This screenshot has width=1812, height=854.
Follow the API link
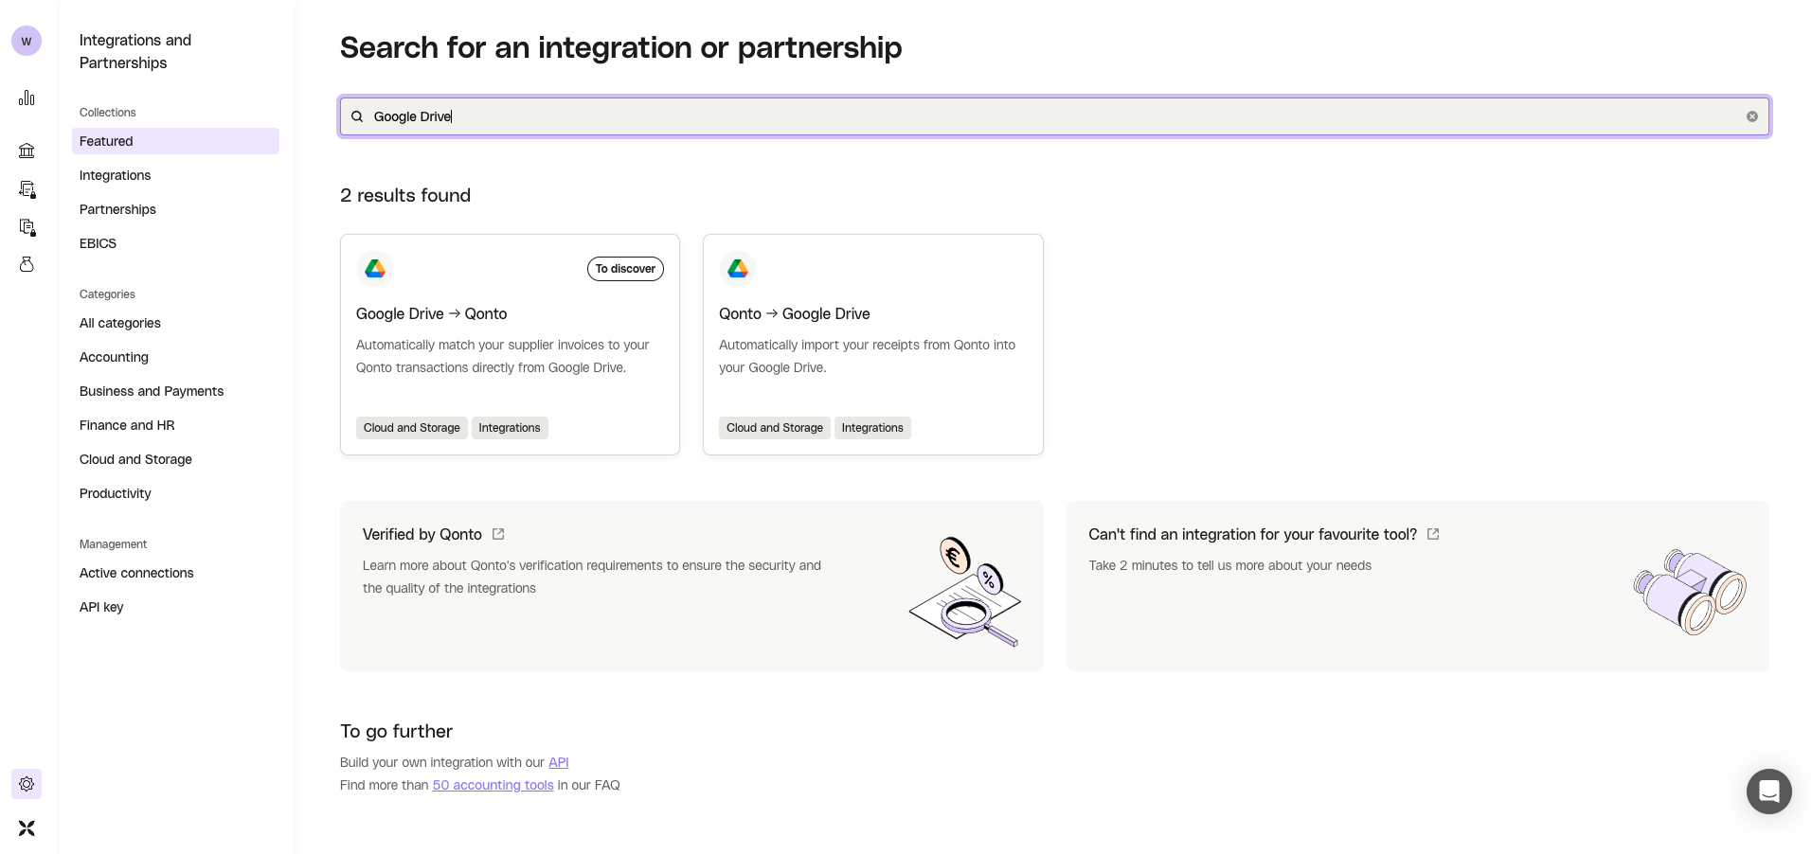[559, 762]
